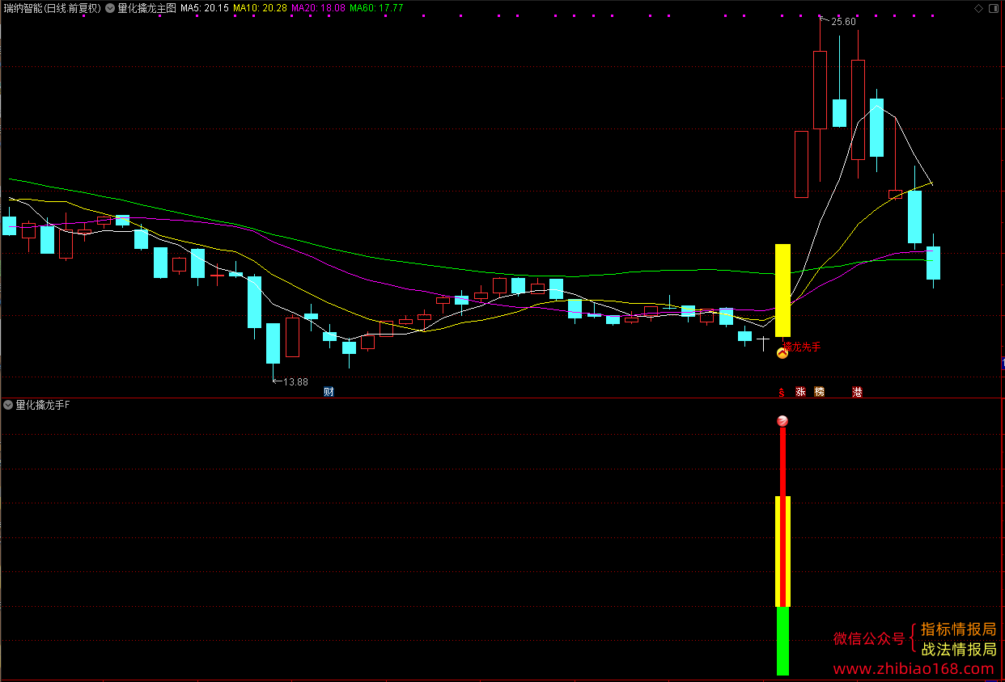Click the 擒龙先手 signal label
The width and height of the screenshot is (1005, 682).
point(802,347)
